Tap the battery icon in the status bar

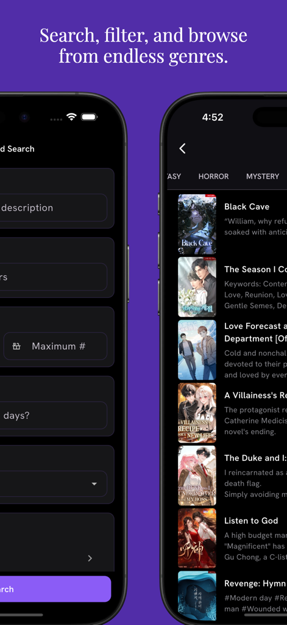point(89,117)
